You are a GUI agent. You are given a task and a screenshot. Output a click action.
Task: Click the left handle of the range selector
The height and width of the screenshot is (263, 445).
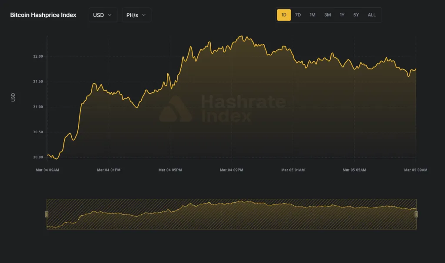[x=46, y=214]
